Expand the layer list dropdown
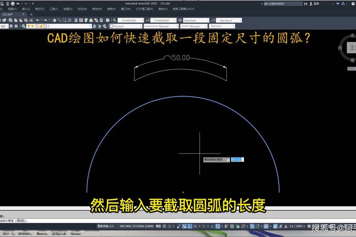356x237 pixels. click(90, 27)
